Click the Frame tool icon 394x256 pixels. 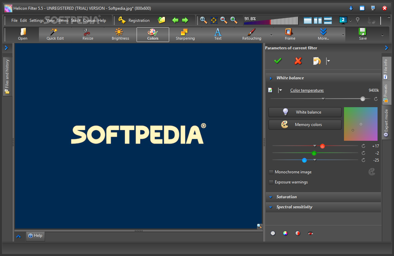point(290,32)
